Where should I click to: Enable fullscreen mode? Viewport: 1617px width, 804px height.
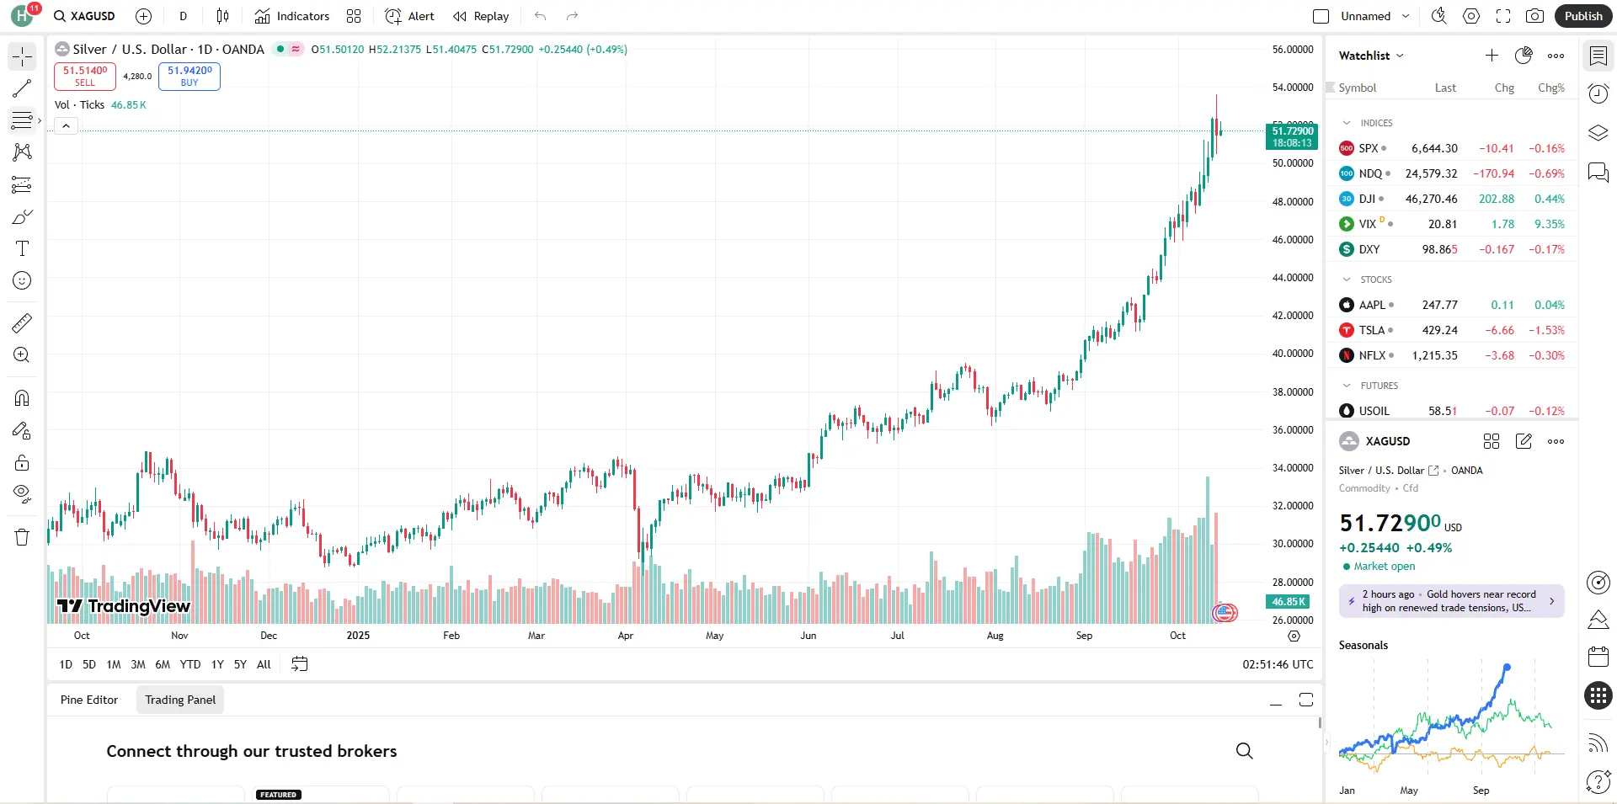1502,16
